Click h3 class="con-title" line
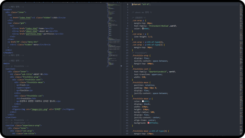The image size is (245, 138). pos(24,134)
